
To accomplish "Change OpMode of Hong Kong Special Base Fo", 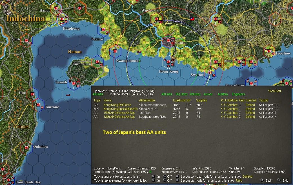I will tap(232, 109).
